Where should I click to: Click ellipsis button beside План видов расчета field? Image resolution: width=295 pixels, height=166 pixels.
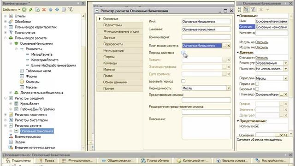pyautogui.click(x=224, y=46)
